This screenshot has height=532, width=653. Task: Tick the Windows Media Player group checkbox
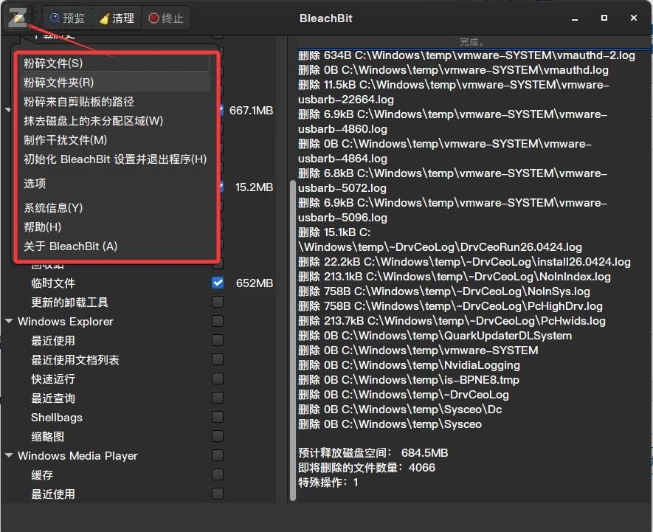(x=218, y=455)
